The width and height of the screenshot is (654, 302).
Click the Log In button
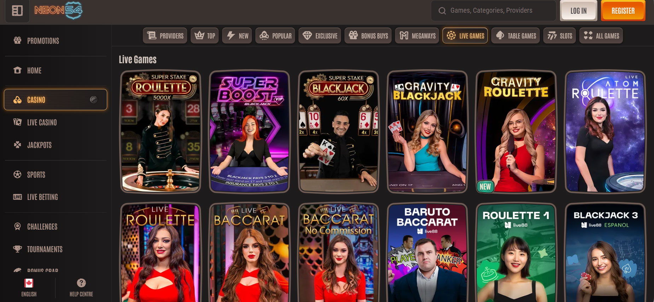click(578, 11)
